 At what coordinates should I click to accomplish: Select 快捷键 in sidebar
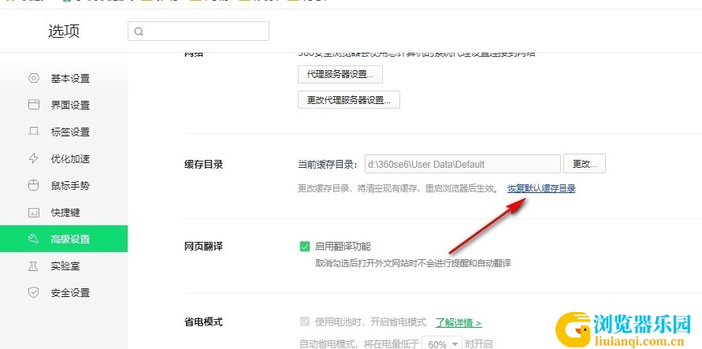(x=64, y=213)
